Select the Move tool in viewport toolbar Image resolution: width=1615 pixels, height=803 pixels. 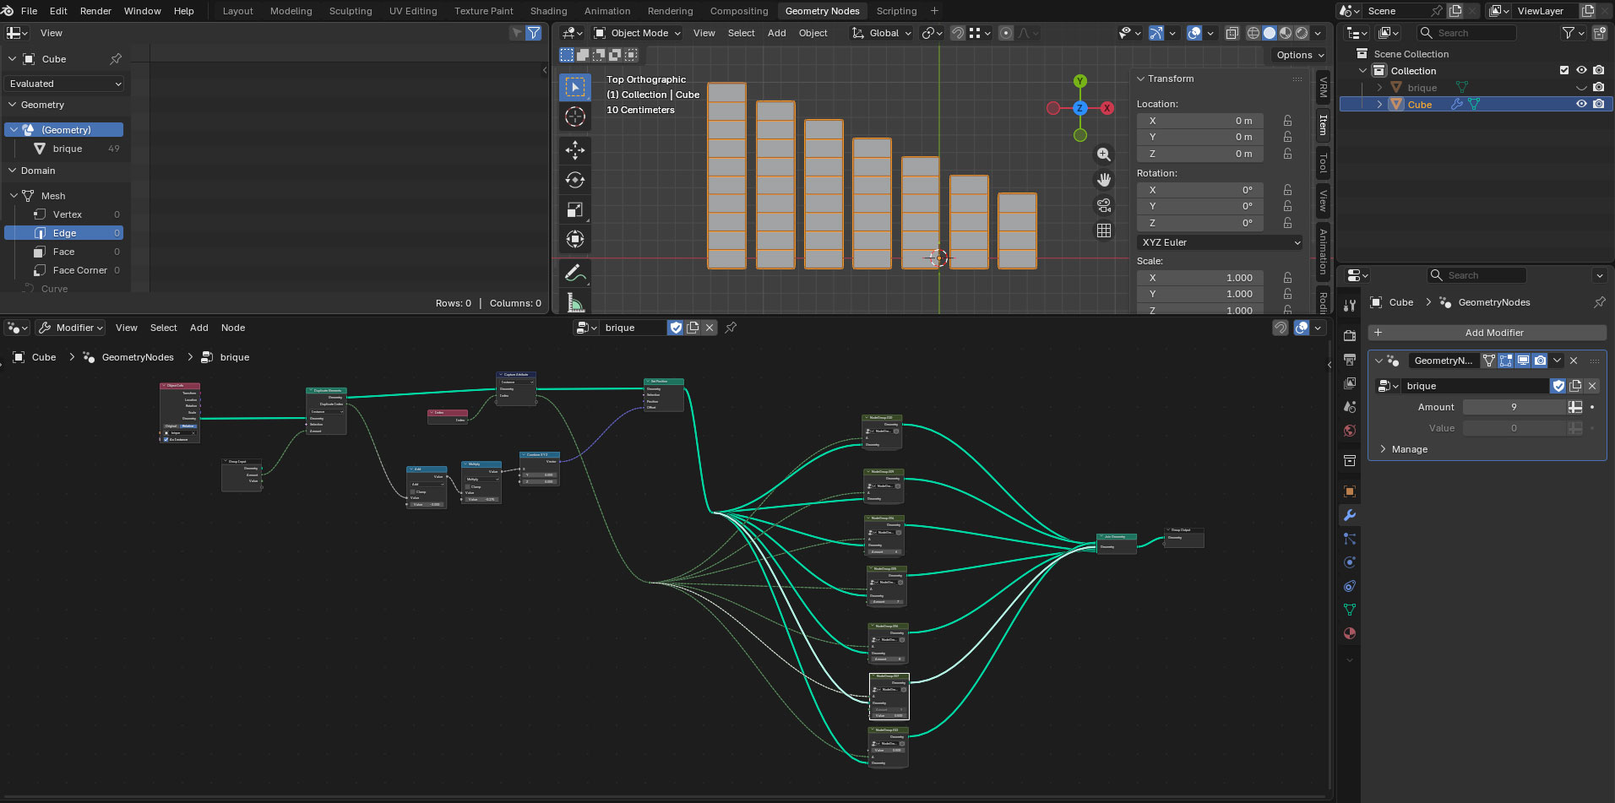pyautogui.click(x=575, y=150)
